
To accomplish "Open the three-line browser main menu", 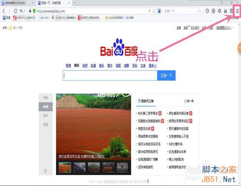I will click(237, 11).
